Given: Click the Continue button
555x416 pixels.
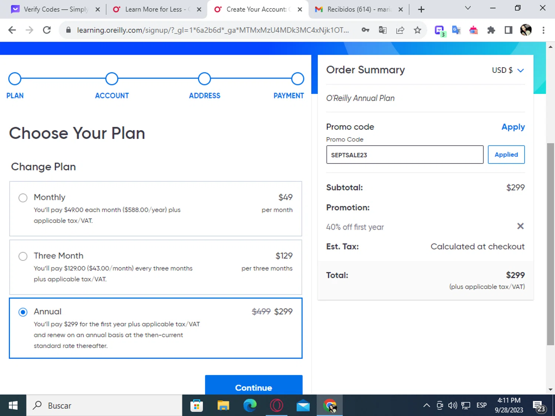Looking at the screenshot, I should (x=254, y=385).
